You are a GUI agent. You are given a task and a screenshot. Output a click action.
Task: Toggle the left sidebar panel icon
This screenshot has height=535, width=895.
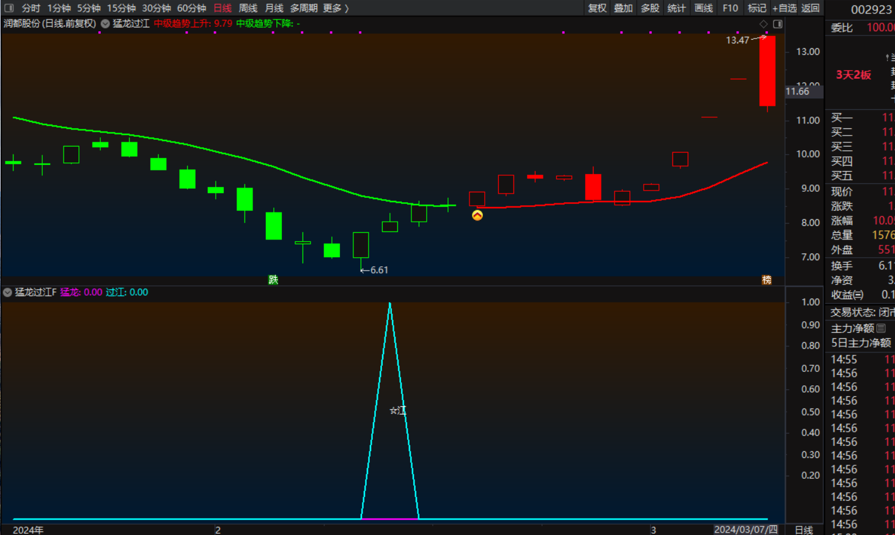pyautogui.click(x=9, y=8)
